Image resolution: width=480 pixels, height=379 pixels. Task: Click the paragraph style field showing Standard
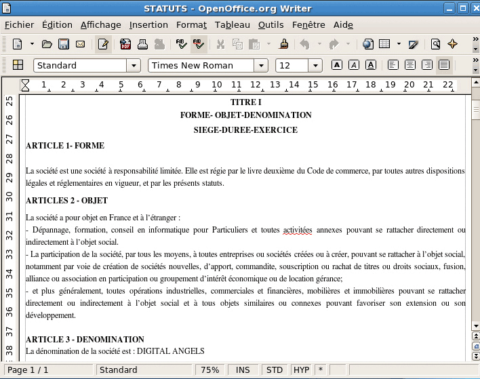80,66
